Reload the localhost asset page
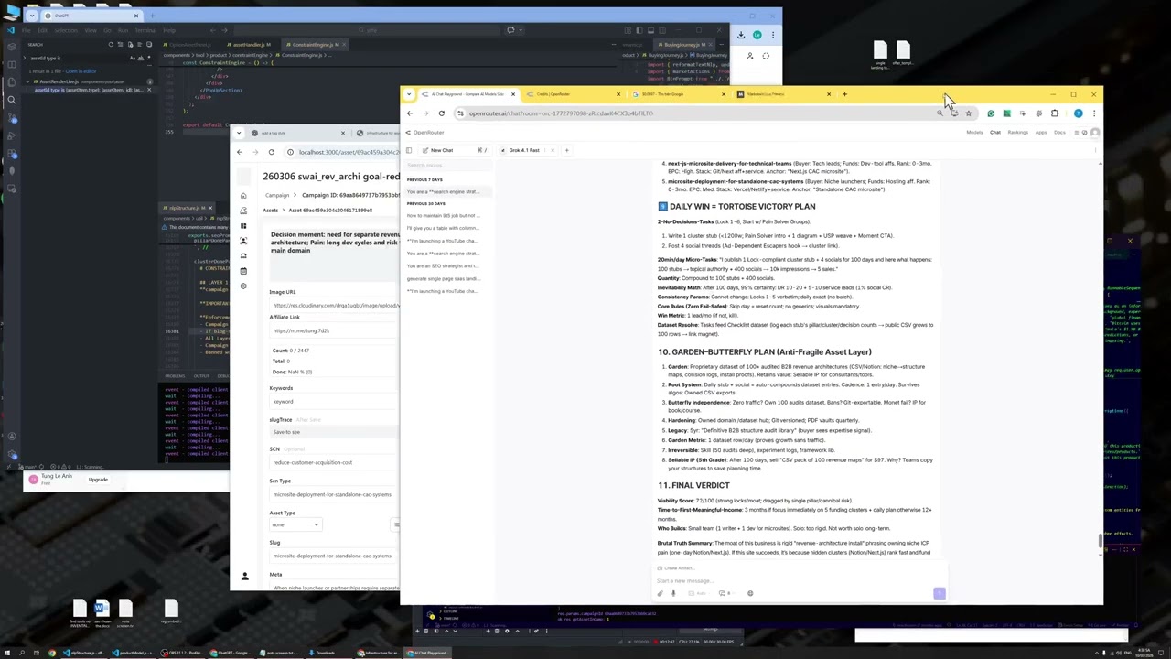The image size is (1171, 659). pos(271,152)
